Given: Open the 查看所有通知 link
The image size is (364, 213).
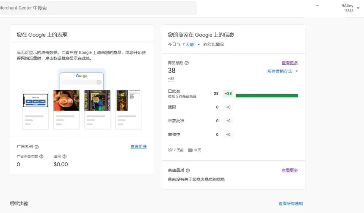Looking at the screenshot, I should click(290, 204).
